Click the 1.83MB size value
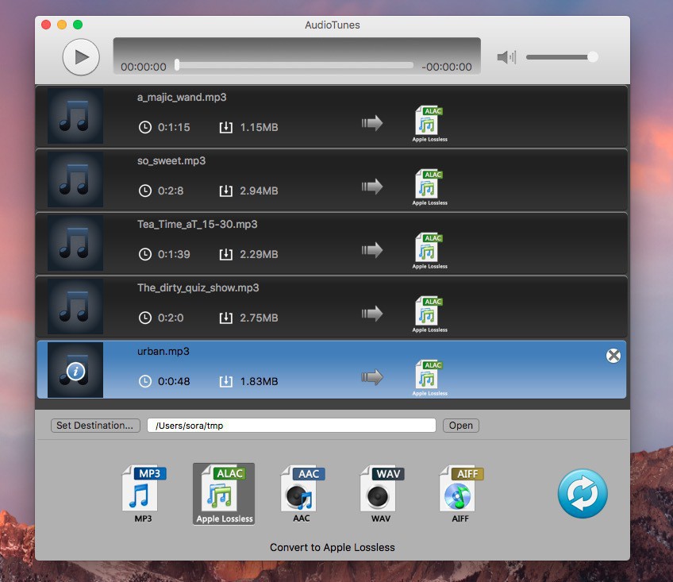 [259, 381]
